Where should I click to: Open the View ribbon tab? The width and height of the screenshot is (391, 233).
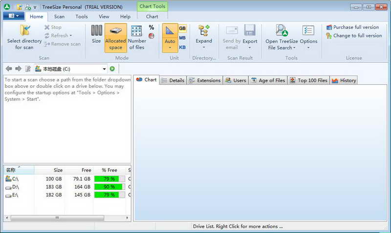coord(104,17)
